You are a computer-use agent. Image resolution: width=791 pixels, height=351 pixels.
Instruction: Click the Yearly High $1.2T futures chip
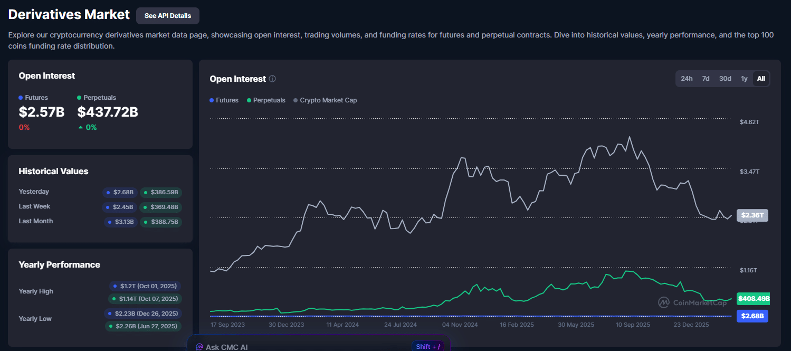click(145, 286)
